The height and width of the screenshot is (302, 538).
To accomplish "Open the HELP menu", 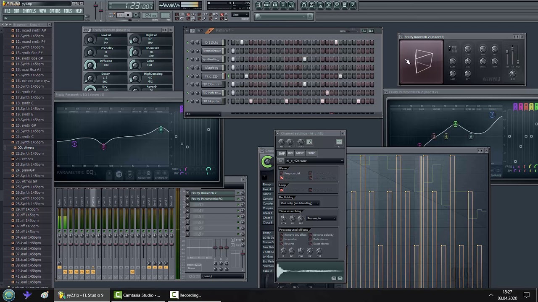I will pyautogui.click(x=79, y=11).
